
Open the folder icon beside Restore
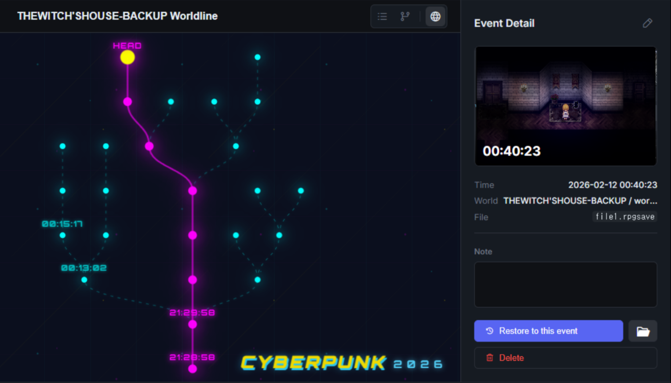[x=642, y=331]
